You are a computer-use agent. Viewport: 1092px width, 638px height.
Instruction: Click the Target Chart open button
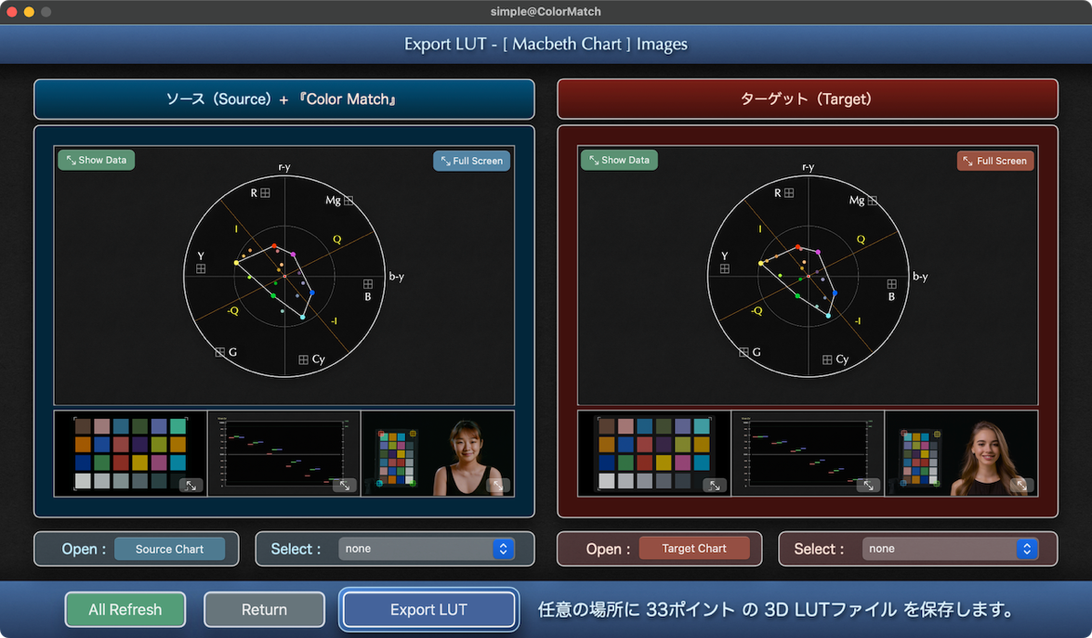pyautogui.click(x=694, y=548)
